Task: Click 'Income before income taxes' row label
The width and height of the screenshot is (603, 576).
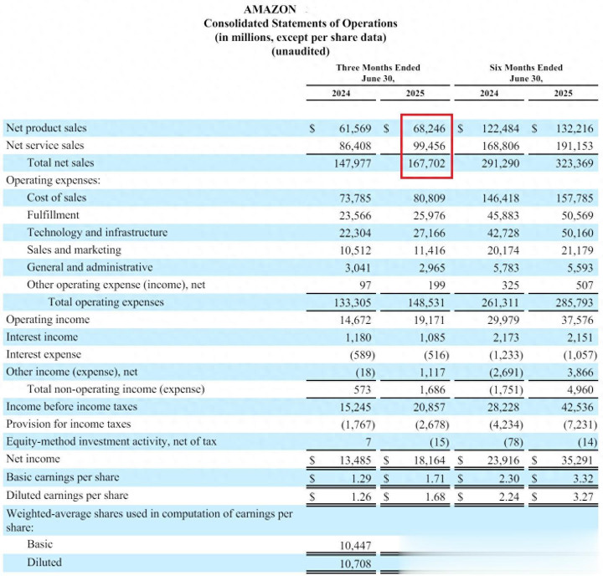Action: pyautogui.click(x=71, y=406)
